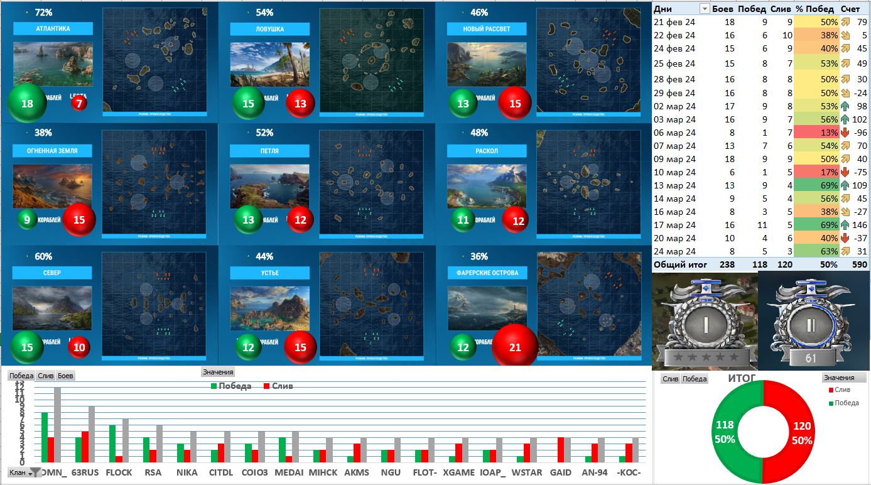
Task: Click the red 13 bubble on Ловушка
Action: (x=301, y=104)
